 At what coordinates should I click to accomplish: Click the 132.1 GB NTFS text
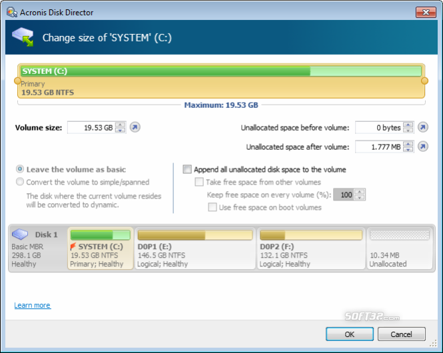click(x=284, y=255)
